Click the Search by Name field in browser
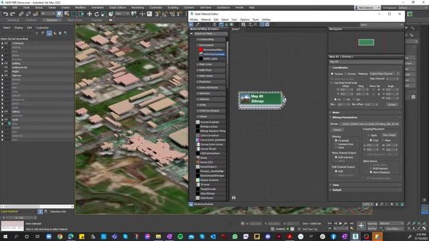429x241 pixels. [210, 33]
